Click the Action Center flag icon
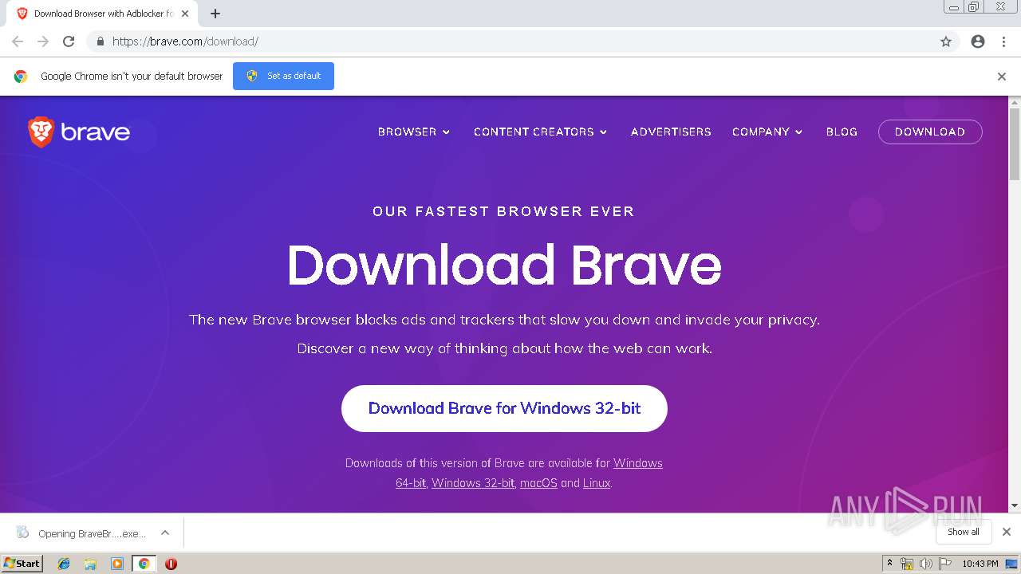Viewport: 1021px width, 574px height. 945,564
